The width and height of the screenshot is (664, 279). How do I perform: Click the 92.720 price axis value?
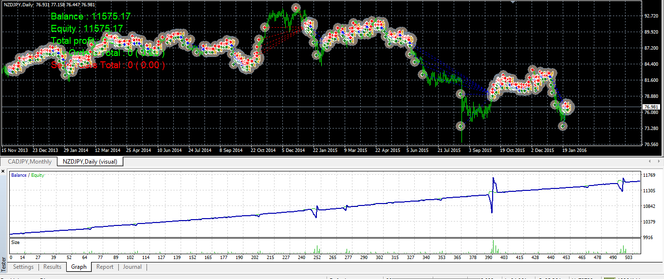(651, 16)
